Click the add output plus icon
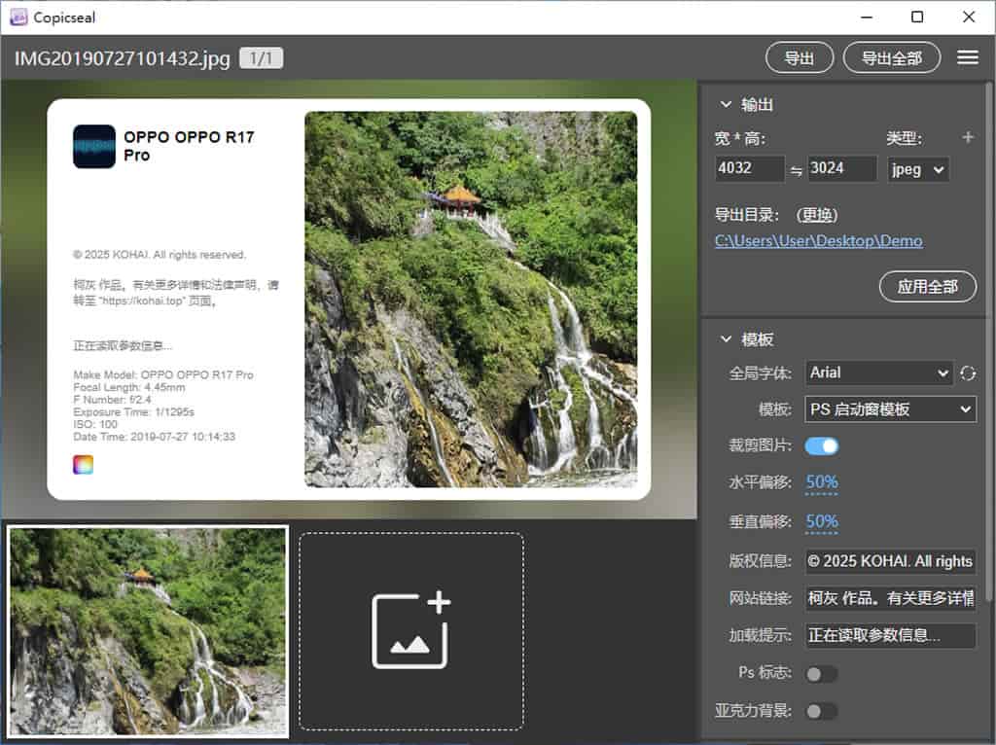The image size is (996, 745). coord(967,138)
